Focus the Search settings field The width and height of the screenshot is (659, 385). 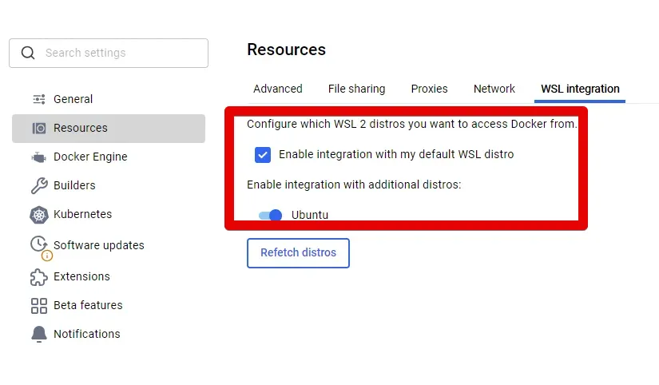pos(109,53)
